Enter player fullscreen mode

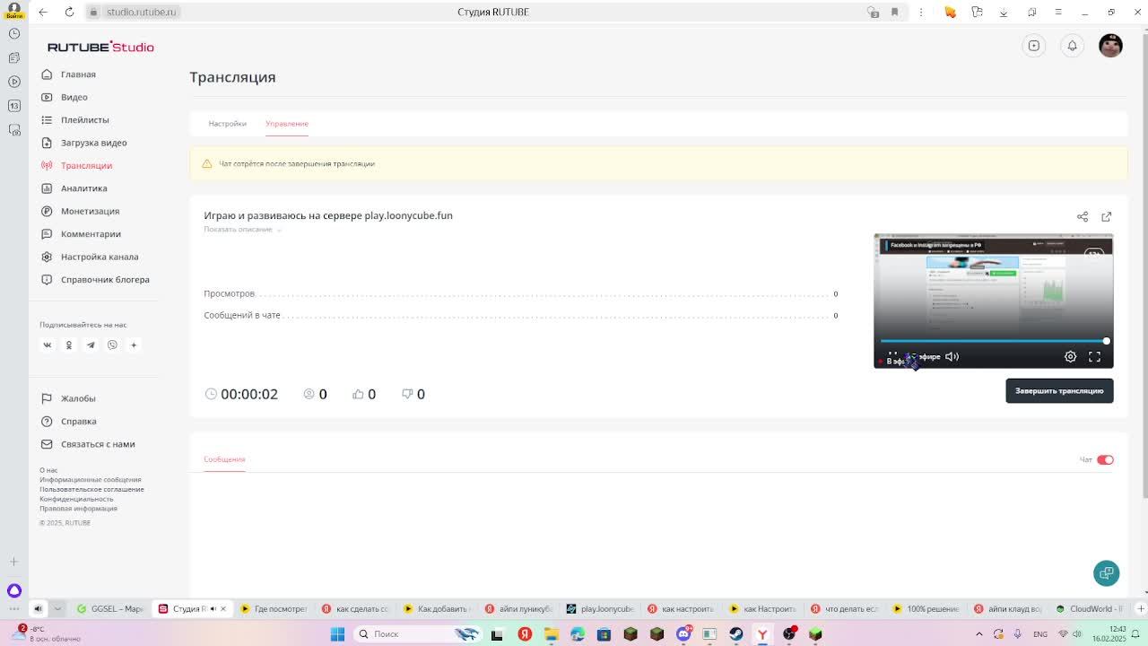click(1094, 357)
